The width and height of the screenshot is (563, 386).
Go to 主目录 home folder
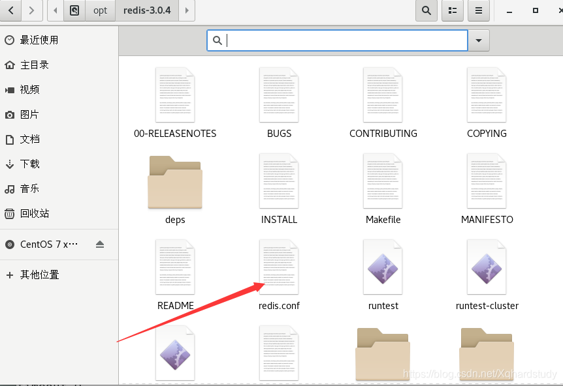59,65
